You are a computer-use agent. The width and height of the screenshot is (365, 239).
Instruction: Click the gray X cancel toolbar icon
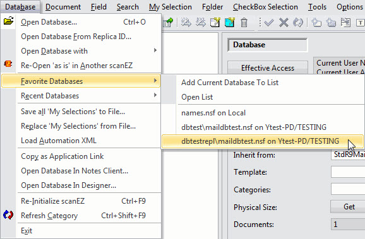click(284, 23)
